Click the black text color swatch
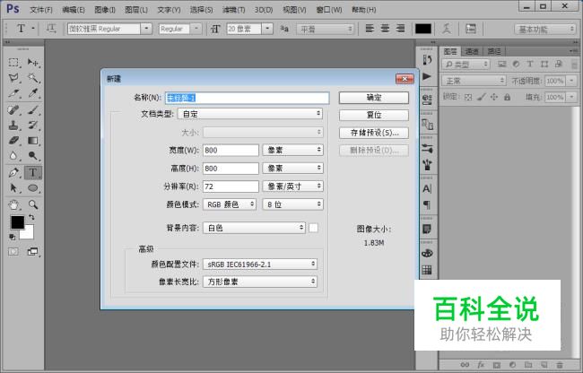The height and width of the screenshot is (373, 583). 423,29
